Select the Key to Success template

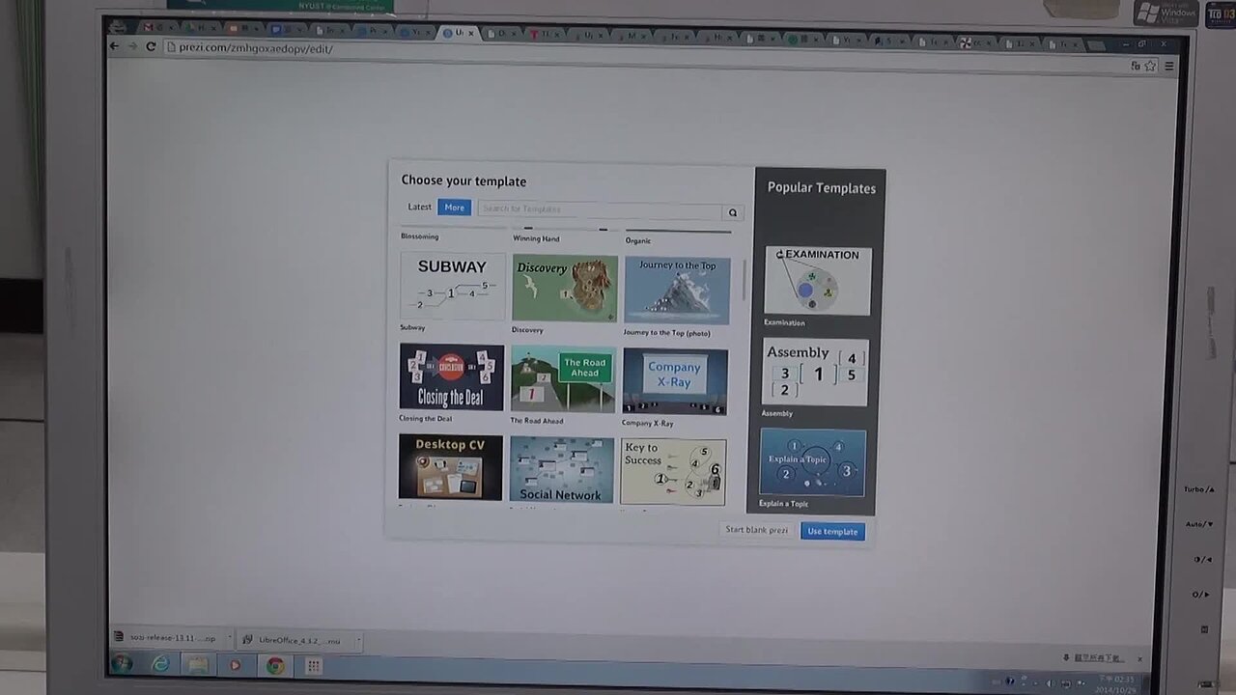(673, 472)
